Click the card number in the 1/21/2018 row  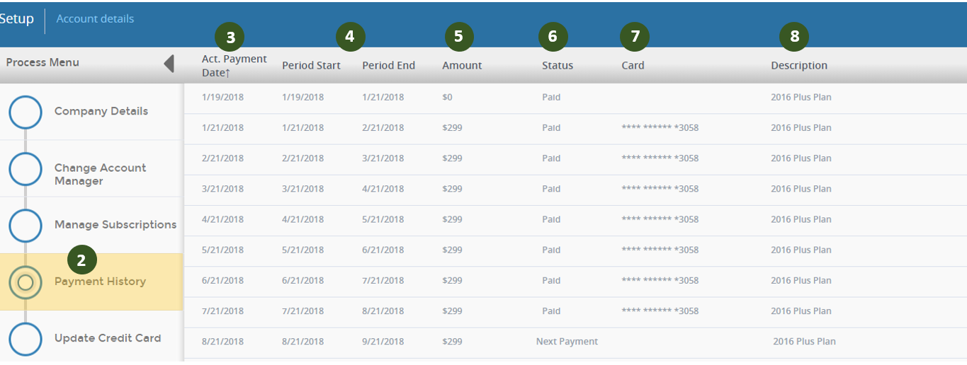[660, 128]
